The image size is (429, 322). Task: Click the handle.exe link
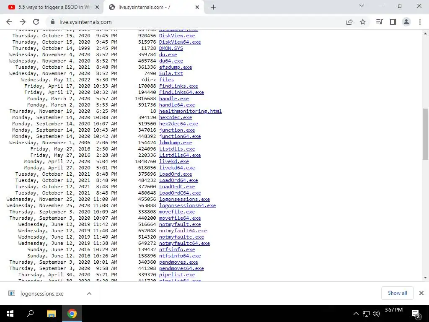click(174, 99)
